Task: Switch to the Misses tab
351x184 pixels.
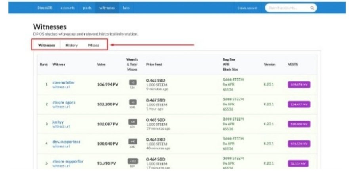Action: (x=93, y=45)
